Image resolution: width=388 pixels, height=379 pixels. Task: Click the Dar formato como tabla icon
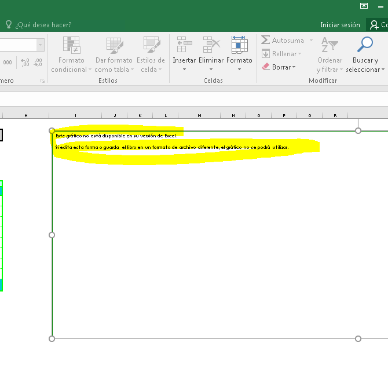coord(115,45)
